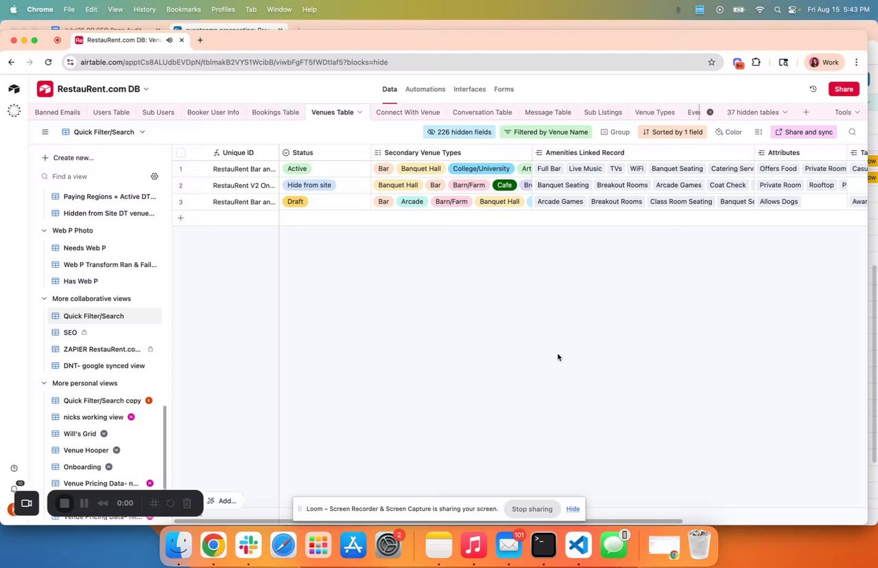Add a new table plus icon
This screenshot has height=568, width=878.
click(x=806, y=112)
